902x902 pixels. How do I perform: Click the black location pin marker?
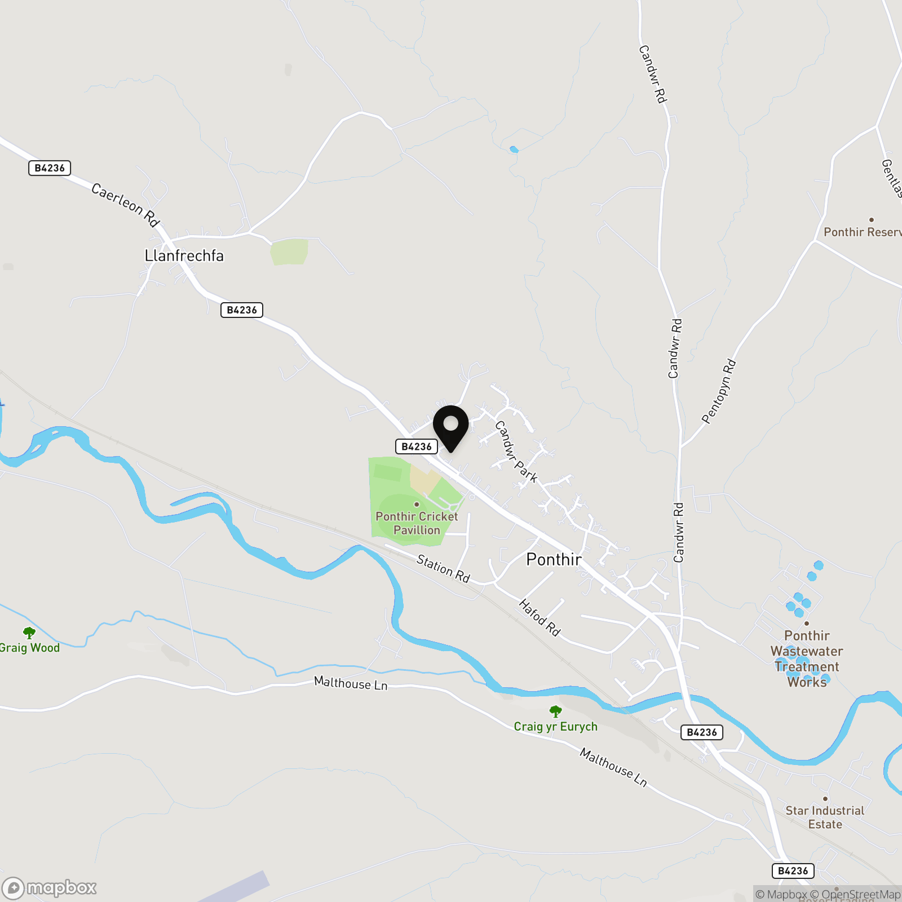coord(450,428)
